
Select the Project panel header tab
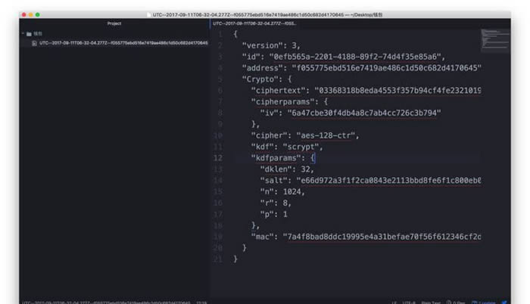114,24
